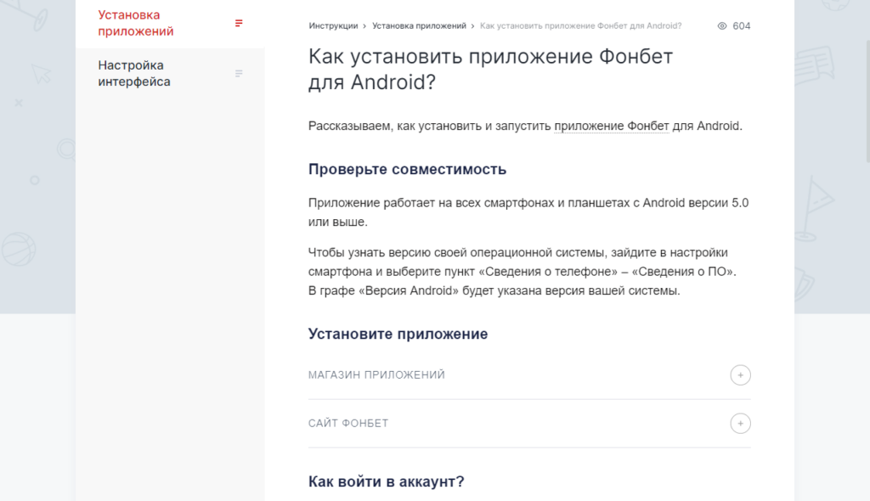
Task: Click the plus icon for САЙТ ФОНБЕТ
Action: point(740,424)
